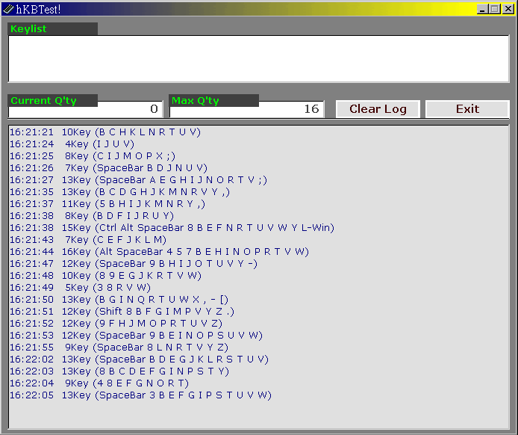The height and width of the screenshot is (435, 518).
Task: Select log row 16:21:35 13Key
Action: [119, 192]
